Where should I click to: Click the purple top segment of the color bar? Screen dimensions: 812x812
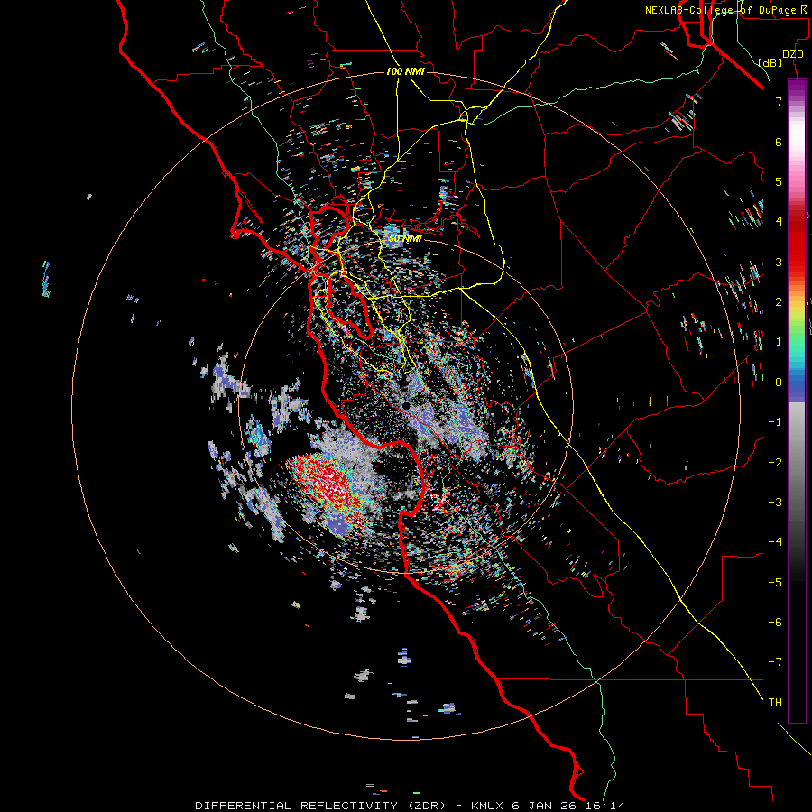point(797,88)
